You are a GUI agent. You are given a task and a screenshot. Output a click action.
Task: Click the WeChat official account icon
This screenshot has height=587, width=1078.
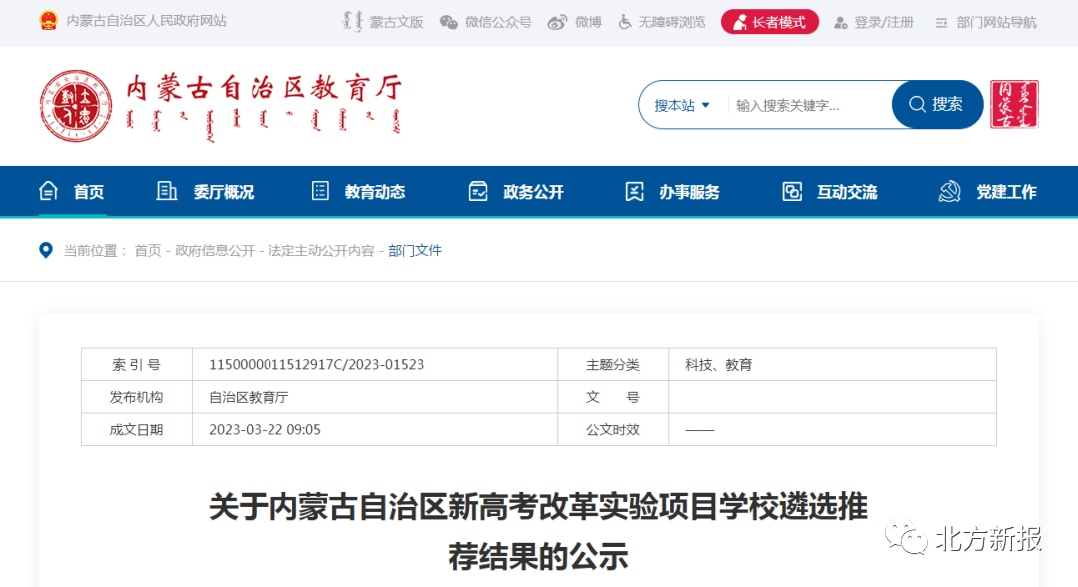tap(449, 22)
